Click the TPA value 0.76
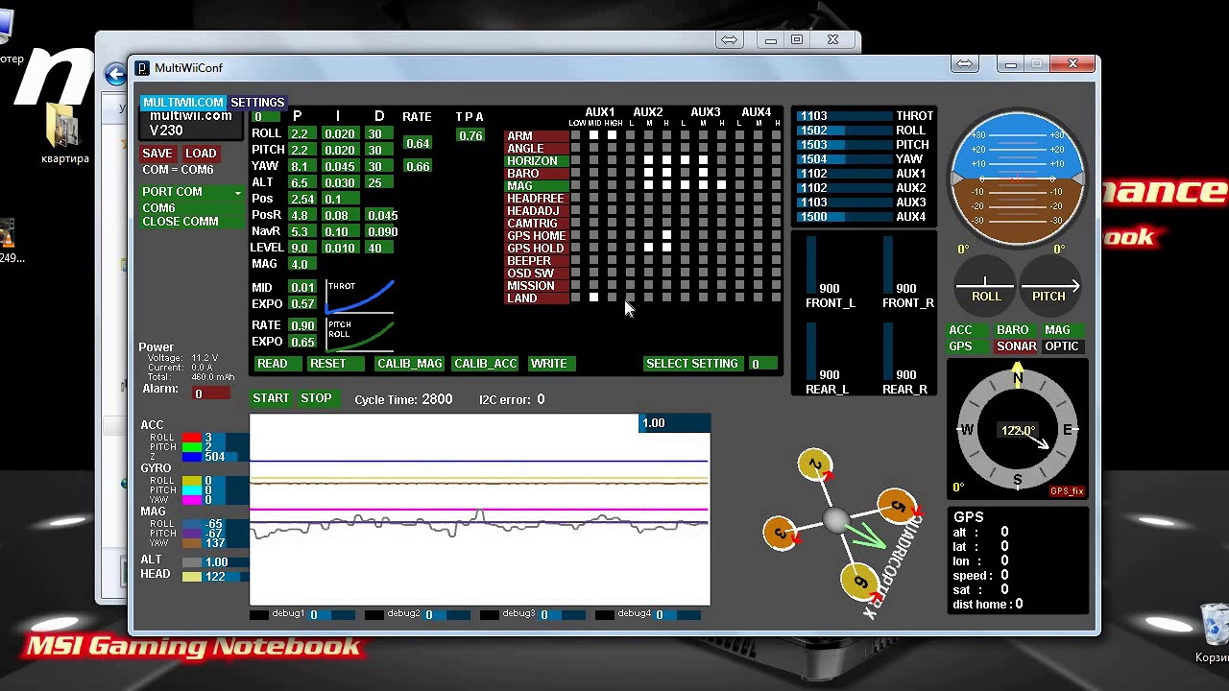Screen dimensions: 1229x691 (x=470, y=136)
